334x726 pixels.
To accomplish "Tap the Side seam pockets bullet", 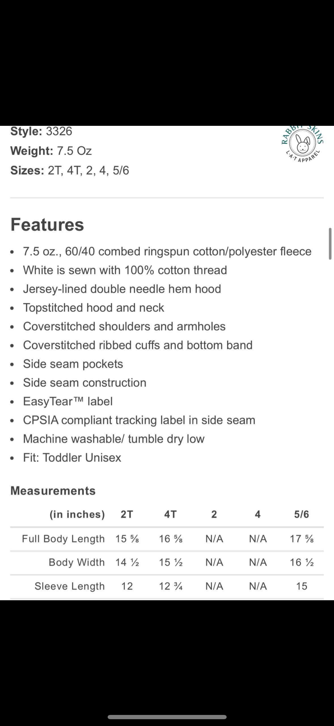I will click(73, 364).
